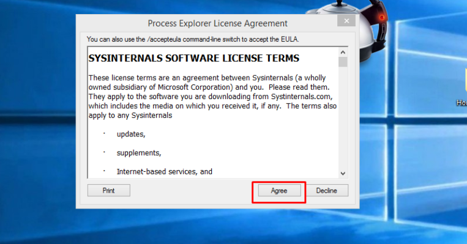Click the bullet dot before 'supplements,'

(x=104, y=152)
